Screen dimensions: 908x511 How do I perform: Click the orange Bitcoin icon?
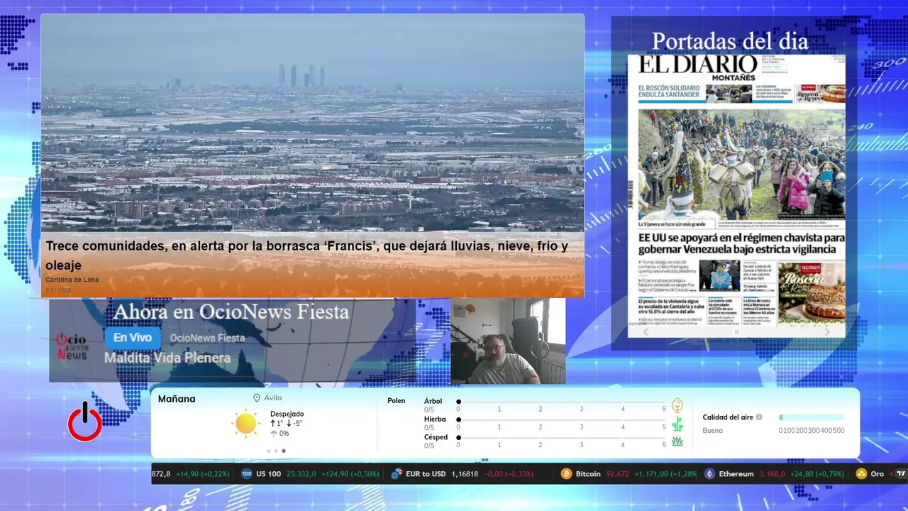[x=566, y=473]
